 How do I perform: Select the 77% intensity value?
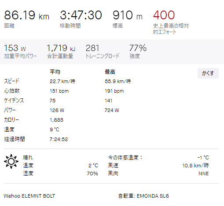coord(138,48)
